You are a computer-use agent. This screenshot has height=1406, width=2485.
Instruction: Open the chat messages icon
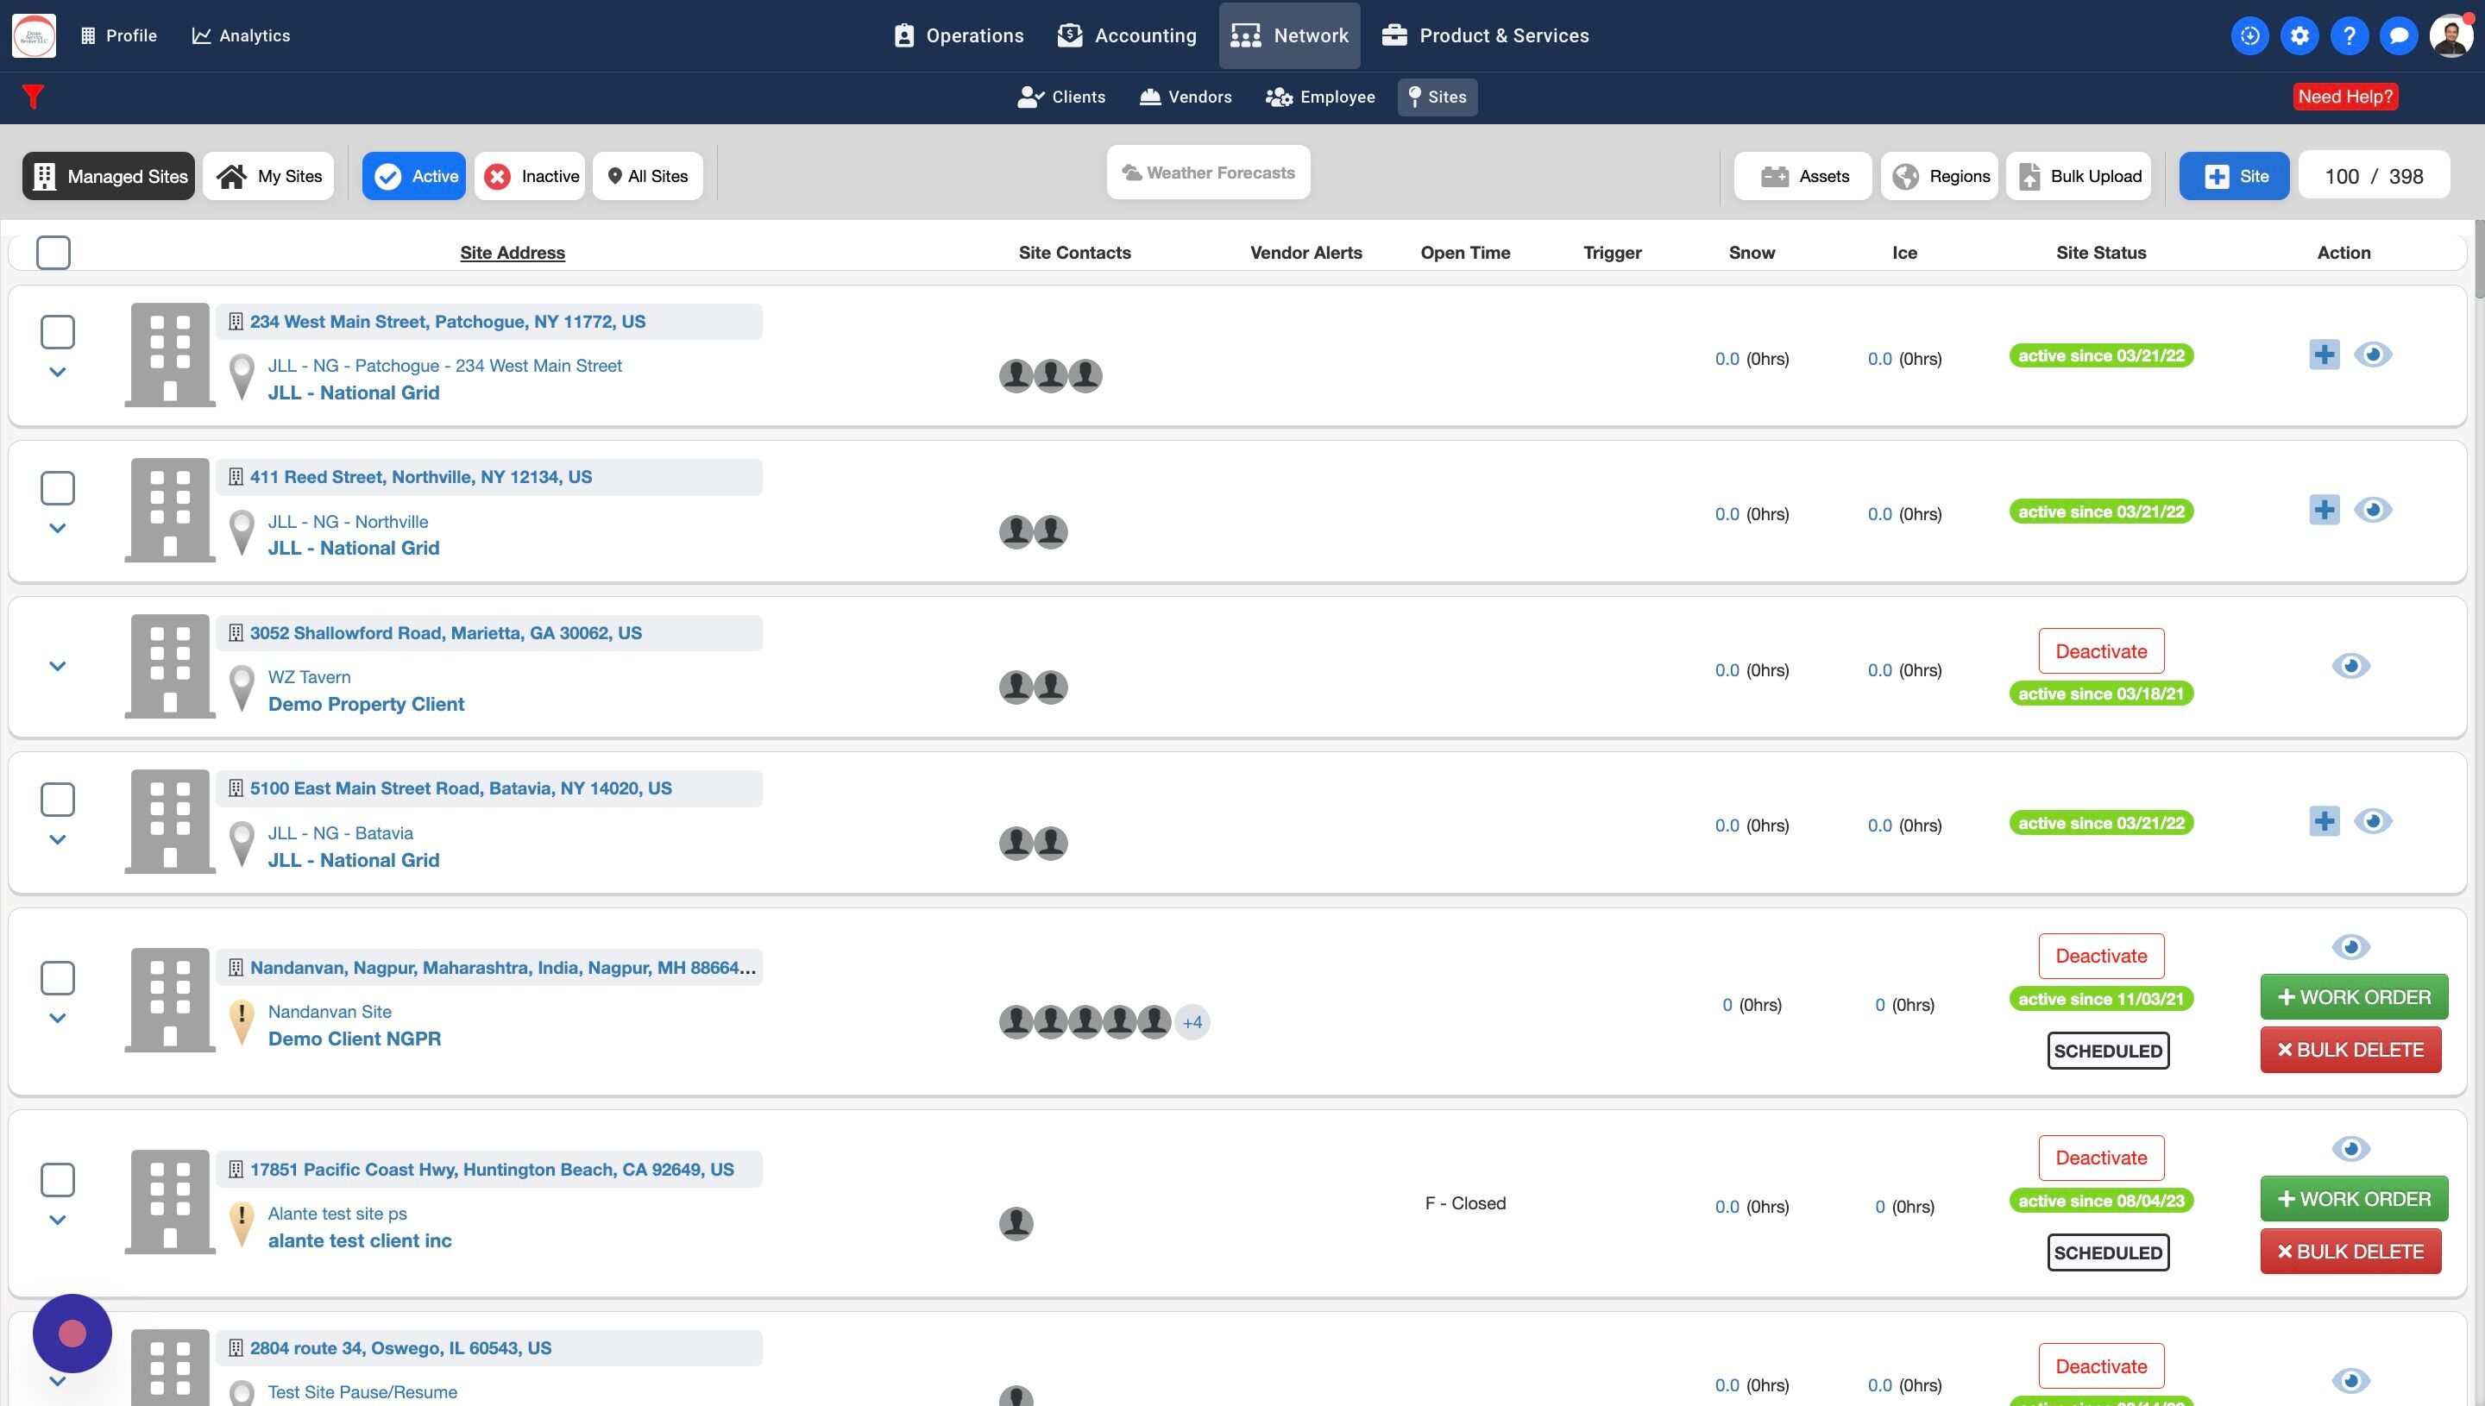click(x=2398, y=35)
